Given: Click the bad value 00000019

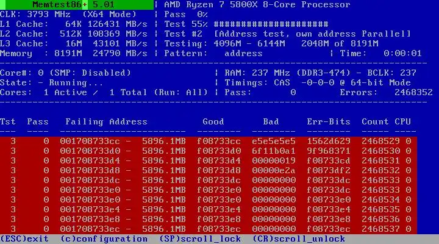Looking at the screenshot, I should [x=274, y=161].
